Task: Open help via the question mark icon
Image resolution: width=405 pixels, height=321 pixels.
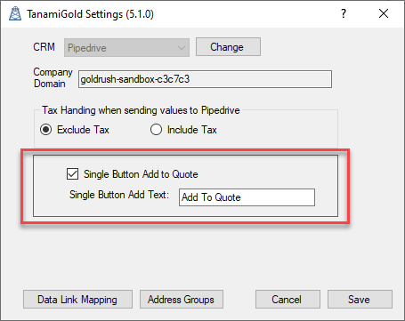Action: coord(344,13)
